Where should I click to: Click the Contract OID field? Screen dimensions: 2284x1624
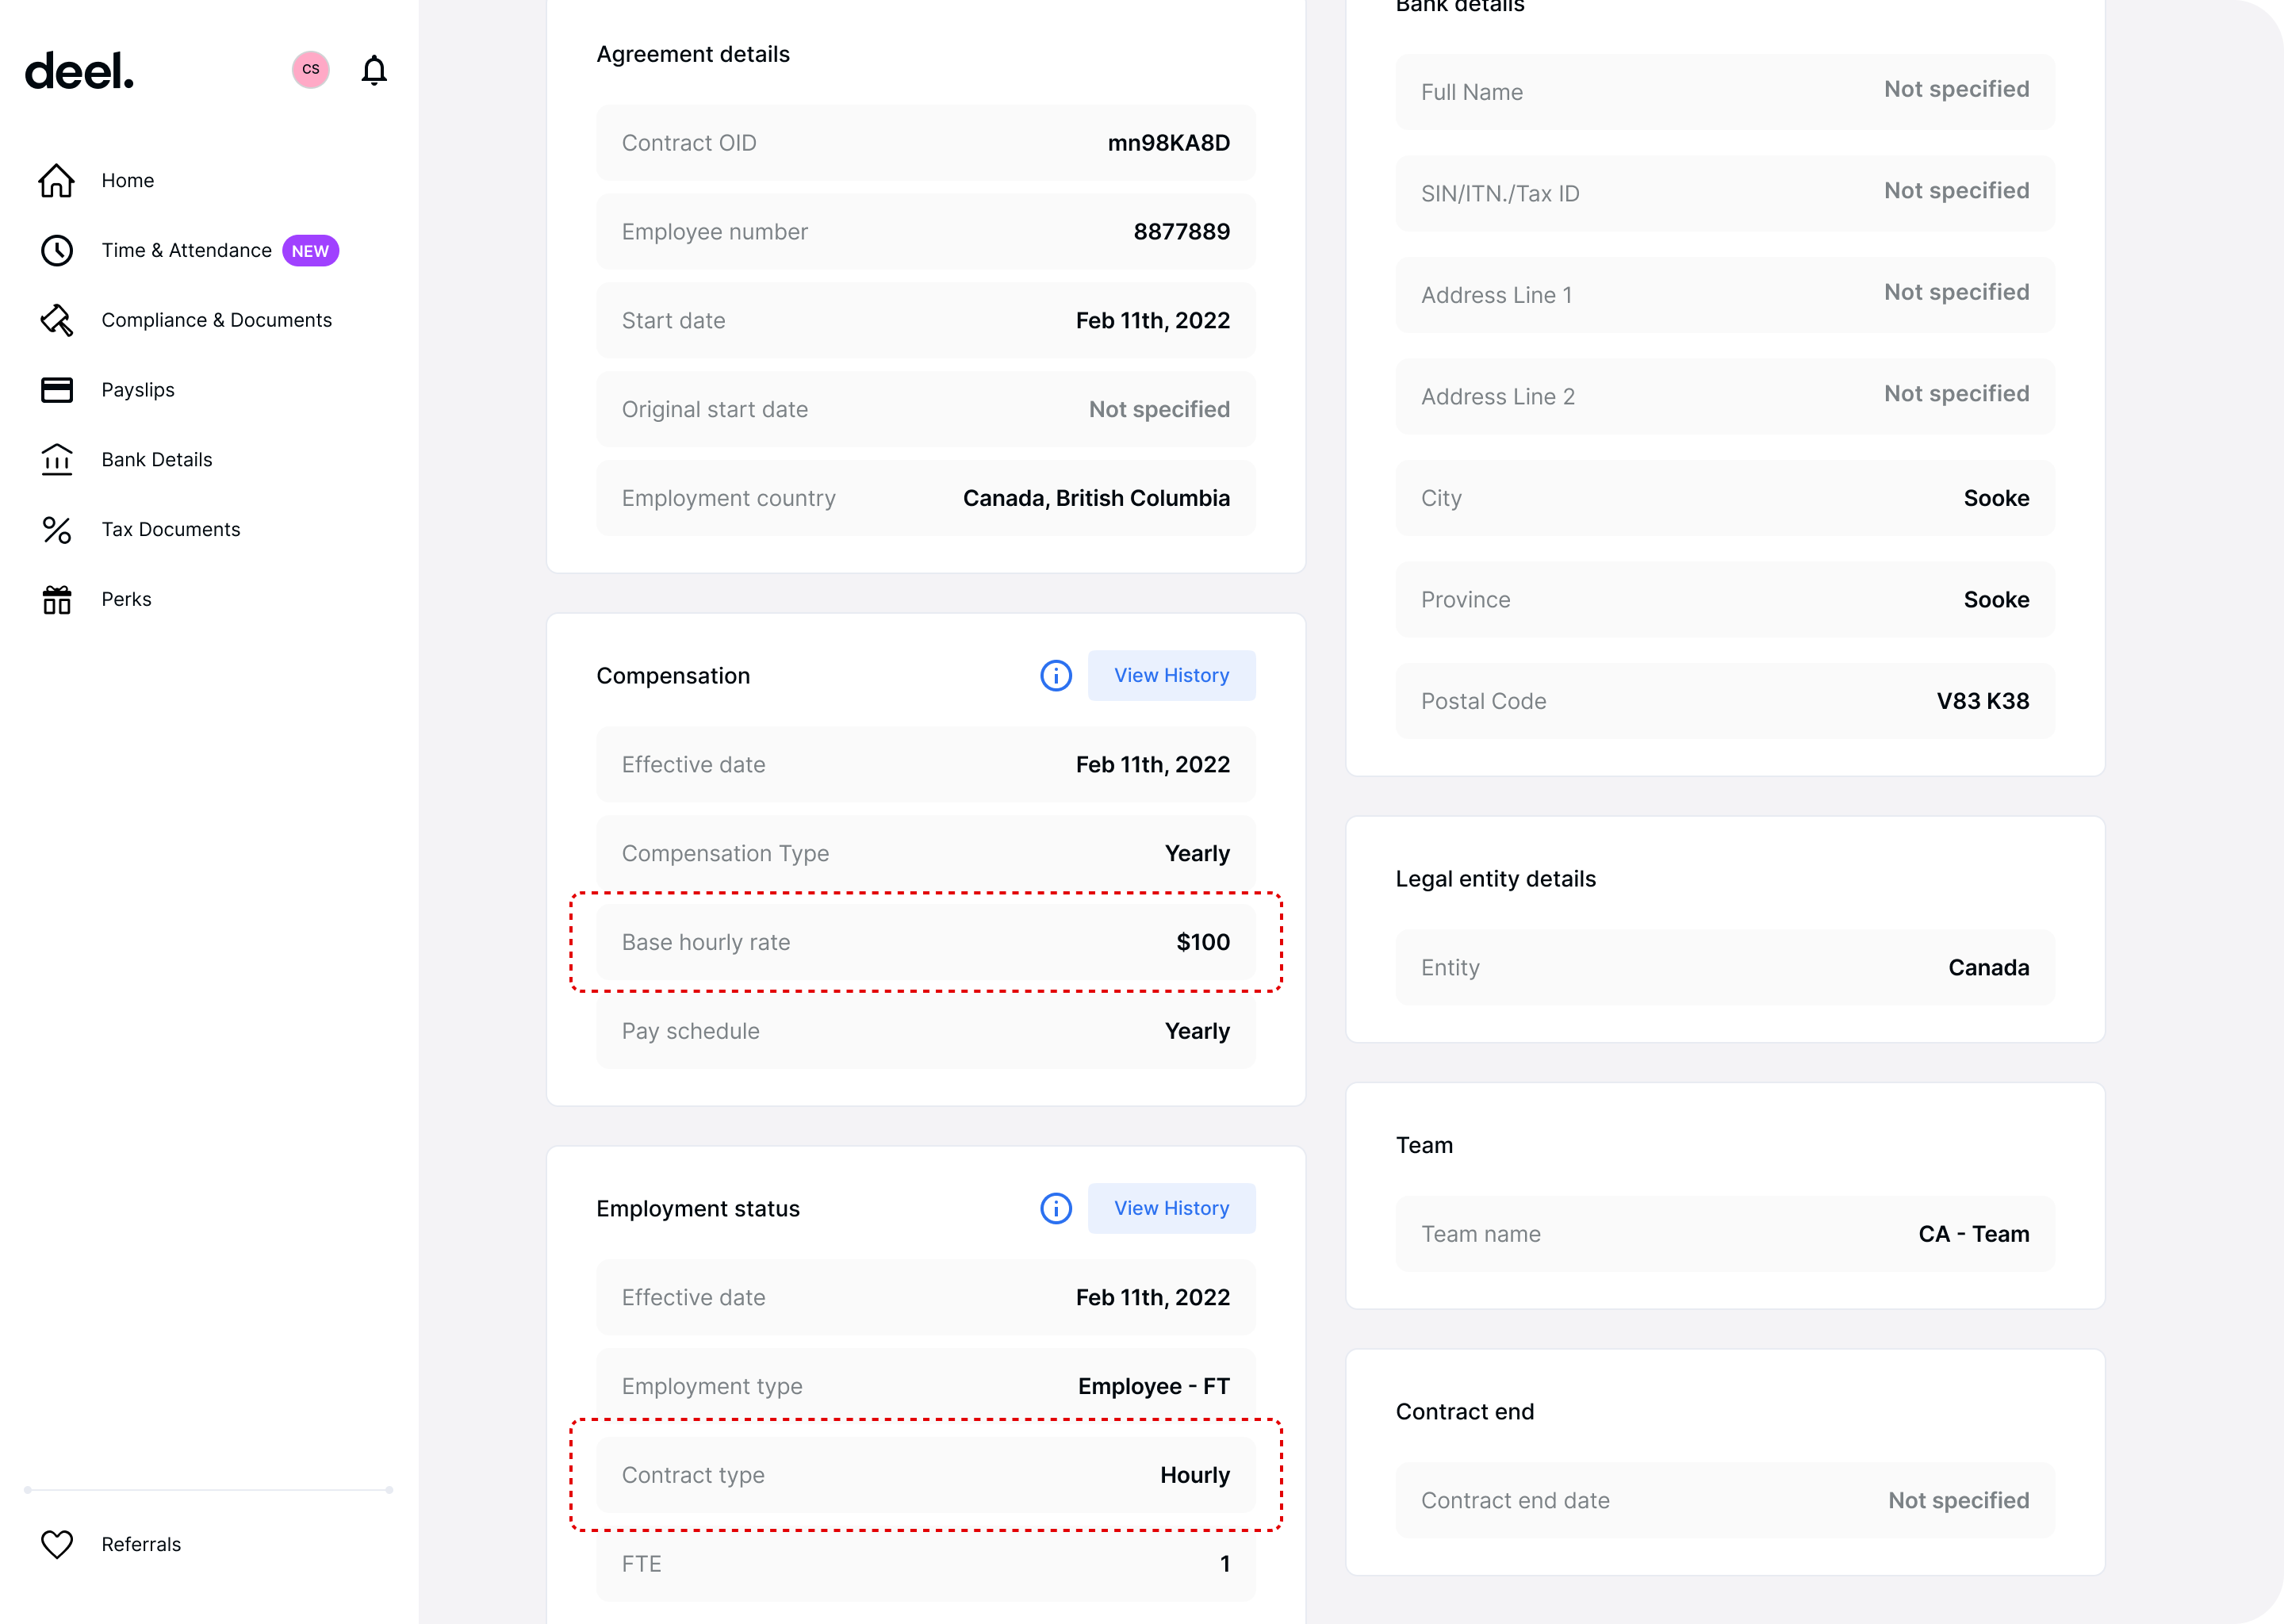pos(925,142)
